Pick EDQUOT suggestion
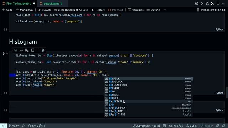The height and width of the screenshot is (128, 228). pos(149,98)
